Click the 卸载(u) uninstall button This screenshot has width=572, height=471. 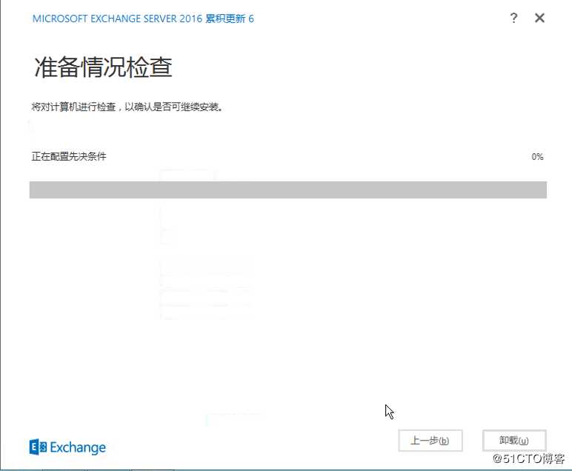pyautogui.click(x=514, y=441)
